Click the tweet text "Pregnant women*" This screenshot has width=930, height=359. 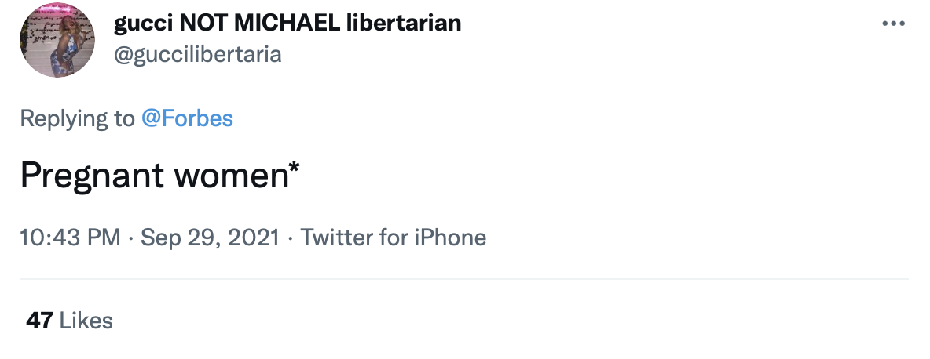pos(160,176)
